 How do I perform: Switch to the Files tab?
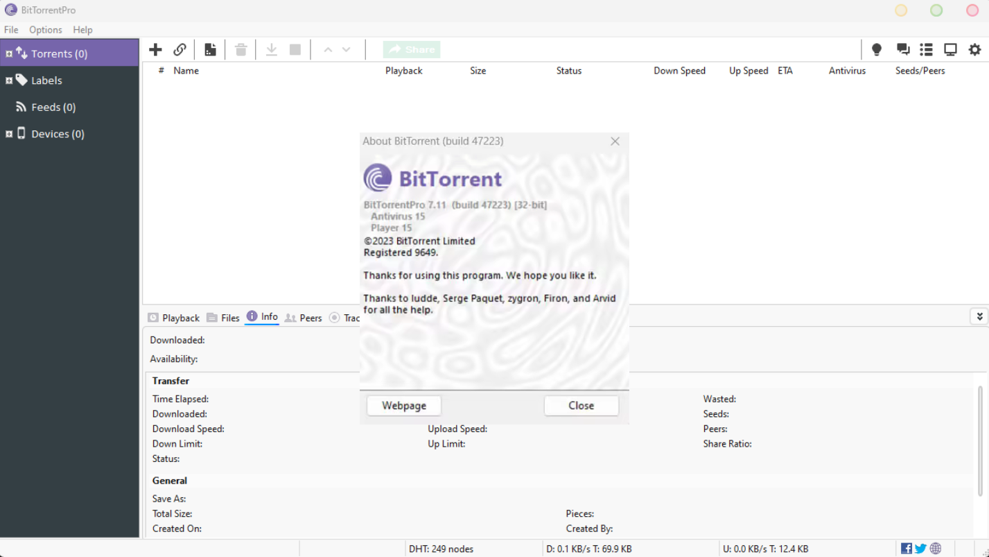(x=223, y=318)
